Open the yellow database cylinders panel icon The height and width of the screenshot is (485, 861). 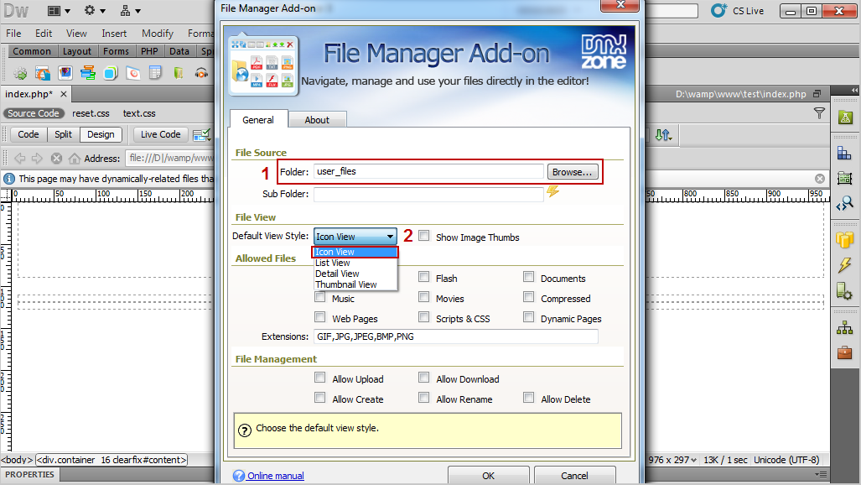844,240
